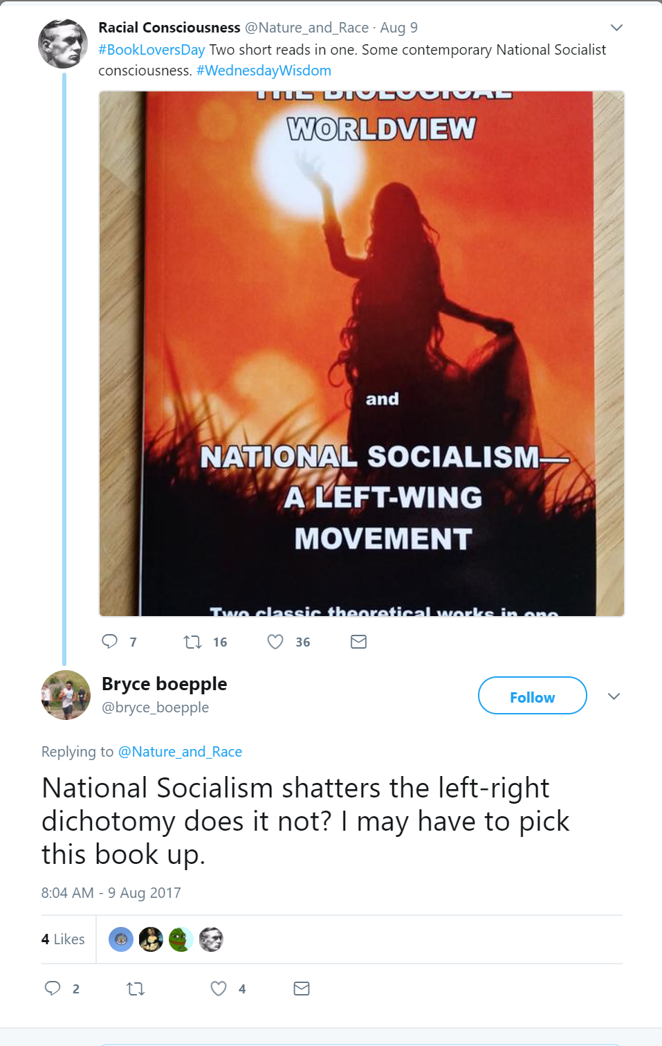Click Racial Consciousness profile avatar
Image resolution: width=662 pixels, height=1046 pixels.
tap(63, 44)
